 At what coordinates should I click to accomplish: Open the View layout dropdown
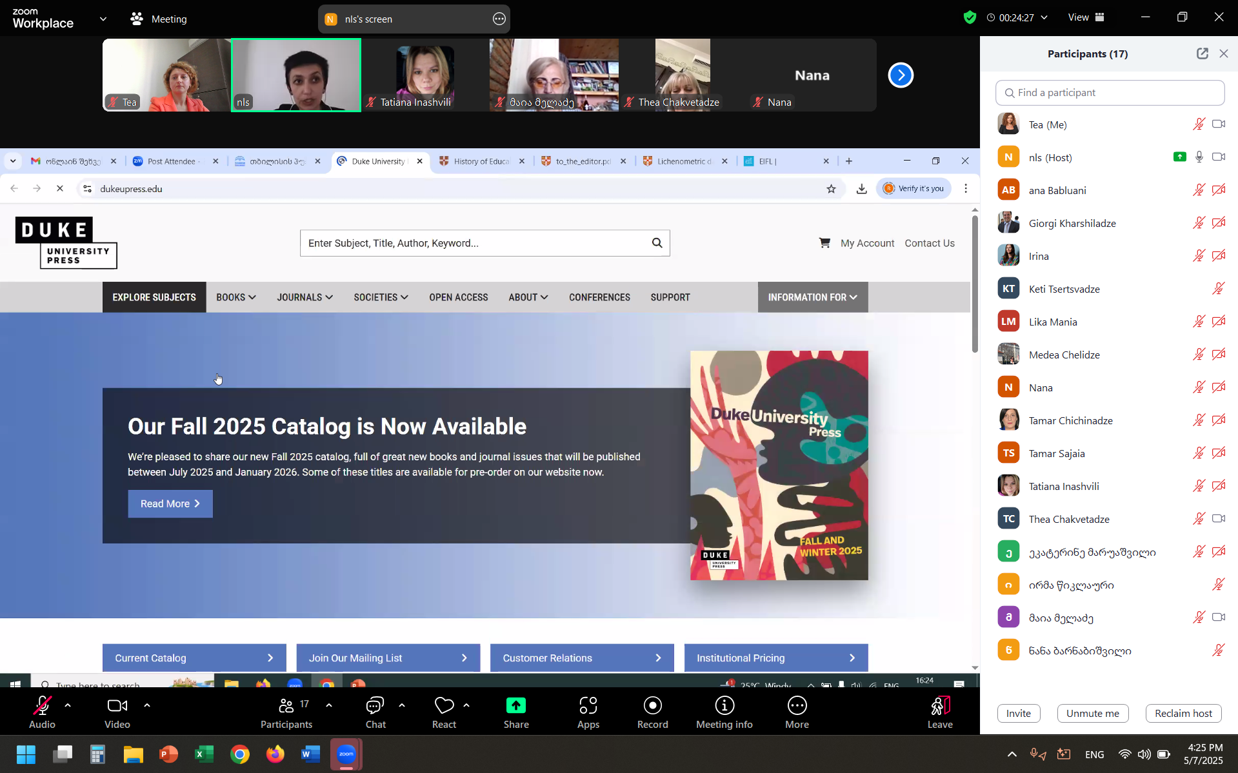tap(1086, 17)
